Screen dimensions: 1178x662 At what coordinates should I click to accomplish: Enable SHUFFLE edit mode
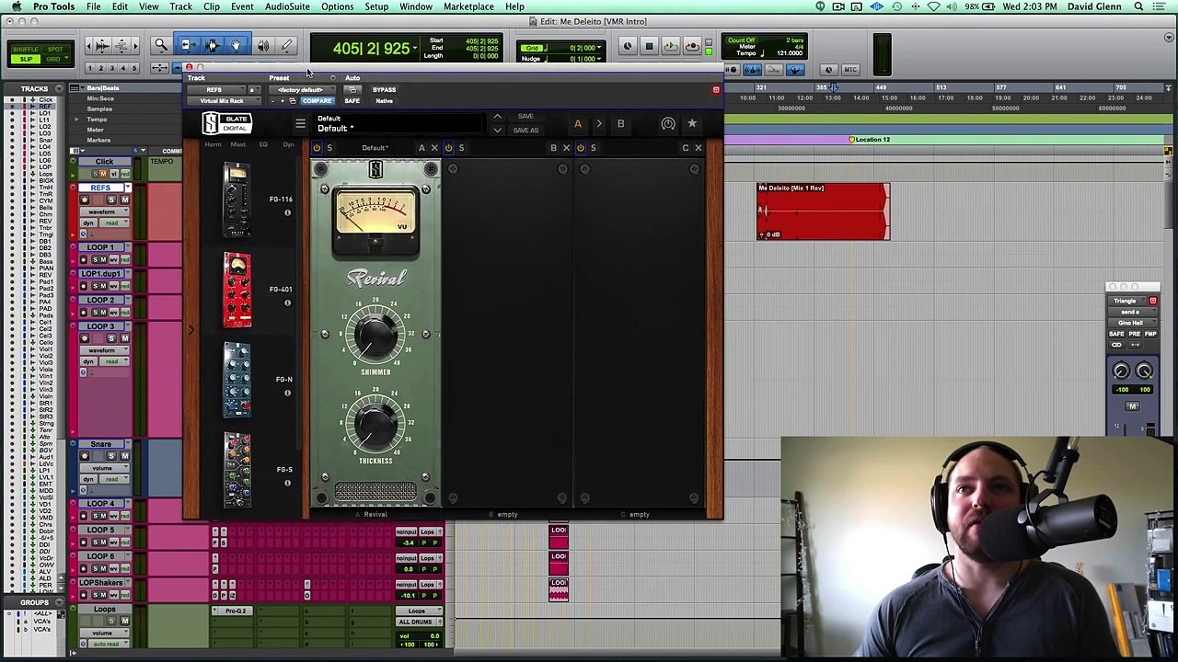pos(26,49)
